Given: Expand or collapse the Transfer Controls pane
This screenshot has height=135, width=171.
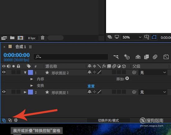Looking at the screenshot, I should [x=10, y=120].
